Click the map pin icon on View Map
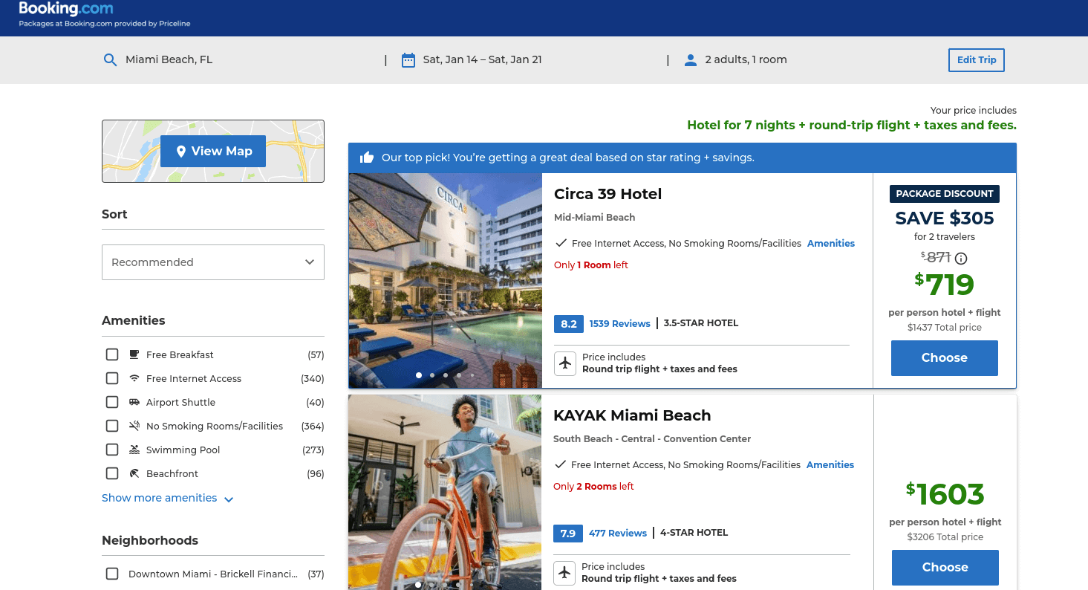1088x590 pixels. (180, 152)
